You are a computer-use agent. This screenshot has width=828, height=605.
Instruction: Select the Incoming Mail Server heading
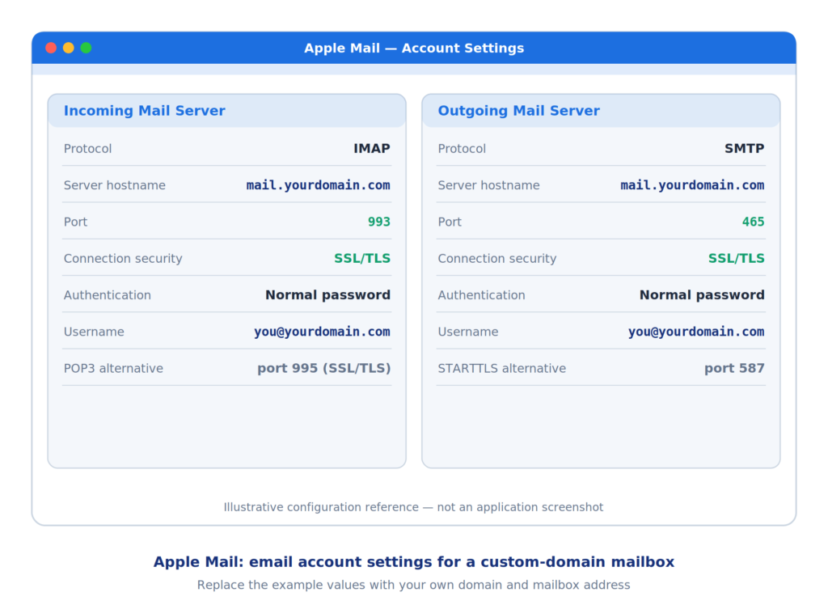click(x=145, y=111)
